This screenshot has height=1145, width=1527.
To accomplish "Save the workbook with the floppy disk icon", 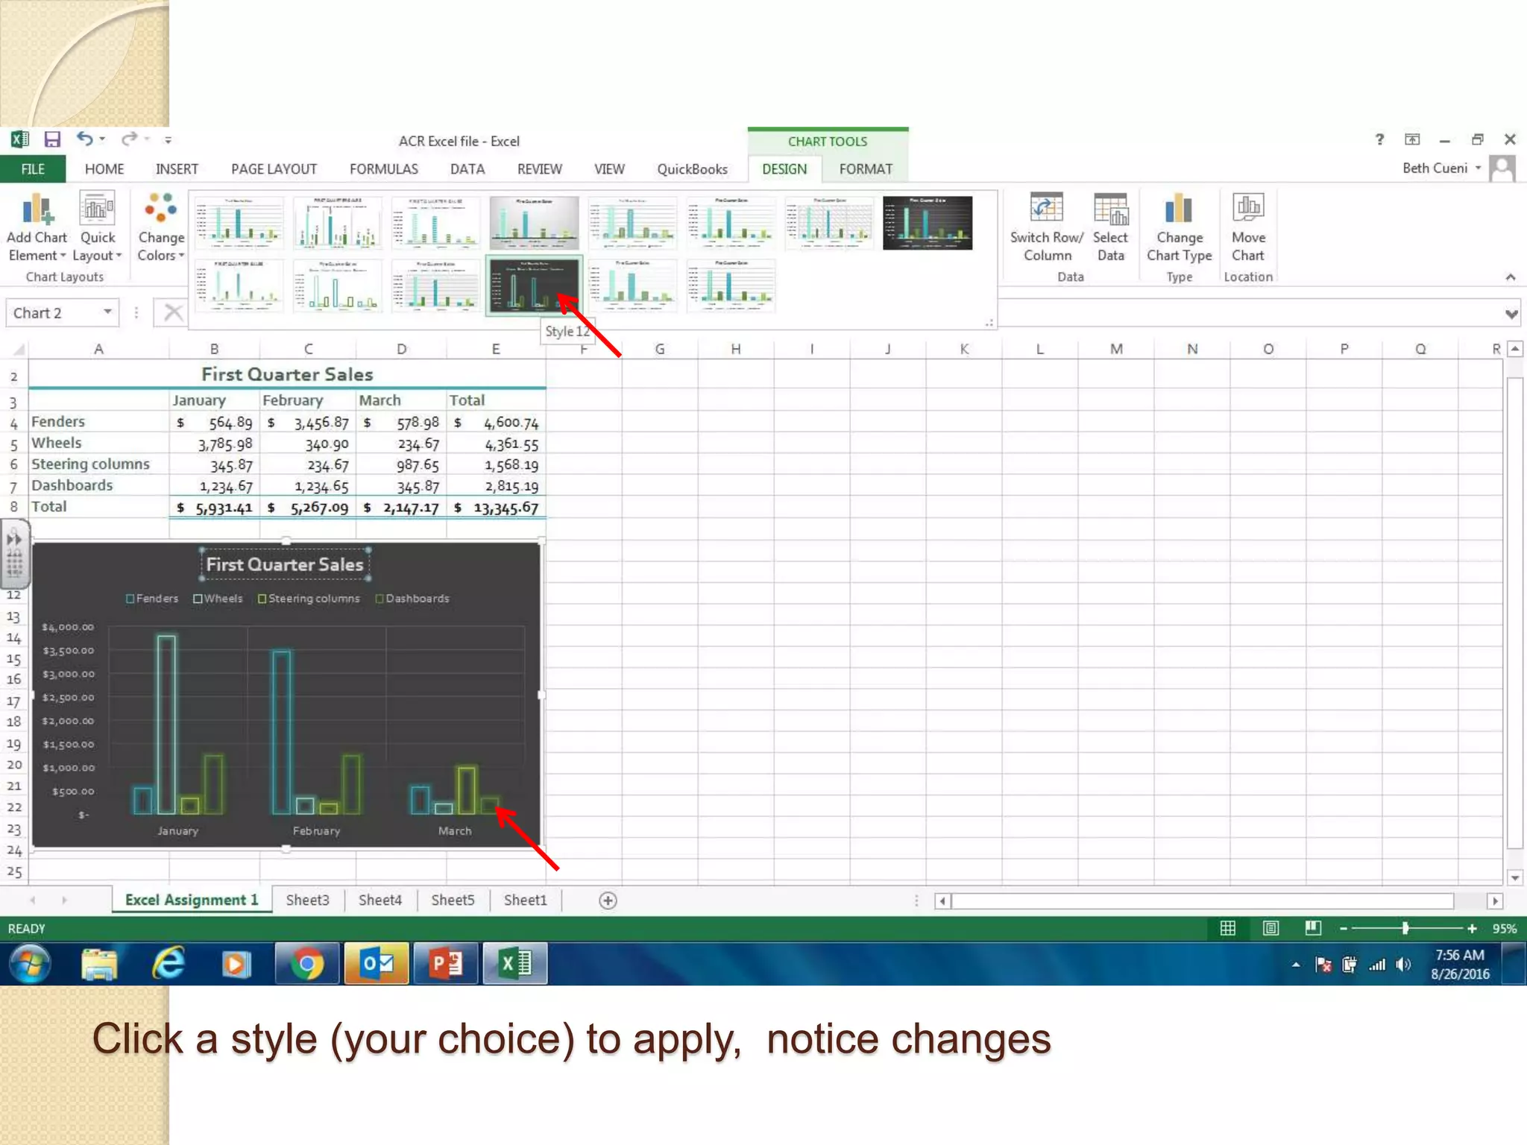I will coord(52,139).
